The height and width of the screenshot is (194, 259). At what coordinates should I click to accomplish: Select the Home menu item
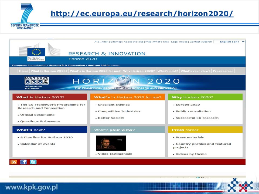coord(23,71)
